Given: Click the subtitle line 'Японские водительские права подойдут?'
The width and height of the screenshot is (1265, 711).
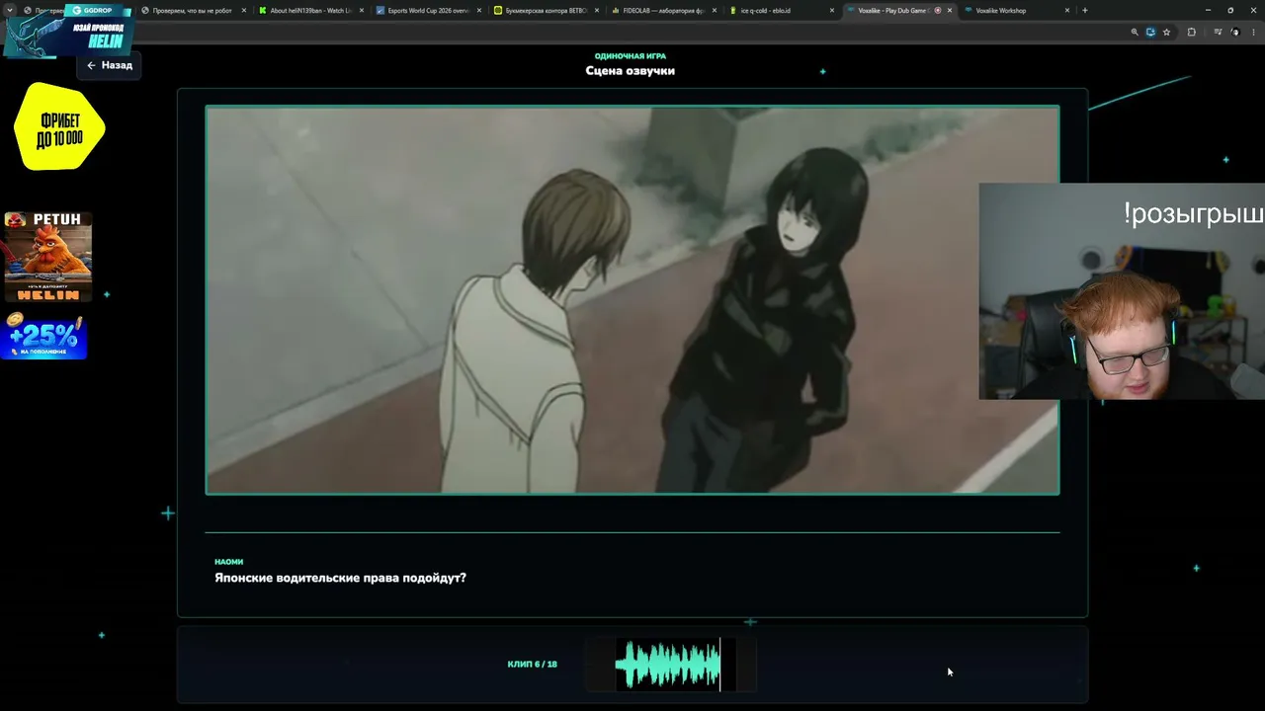Looking at the screenshot, I should point(340,578).
